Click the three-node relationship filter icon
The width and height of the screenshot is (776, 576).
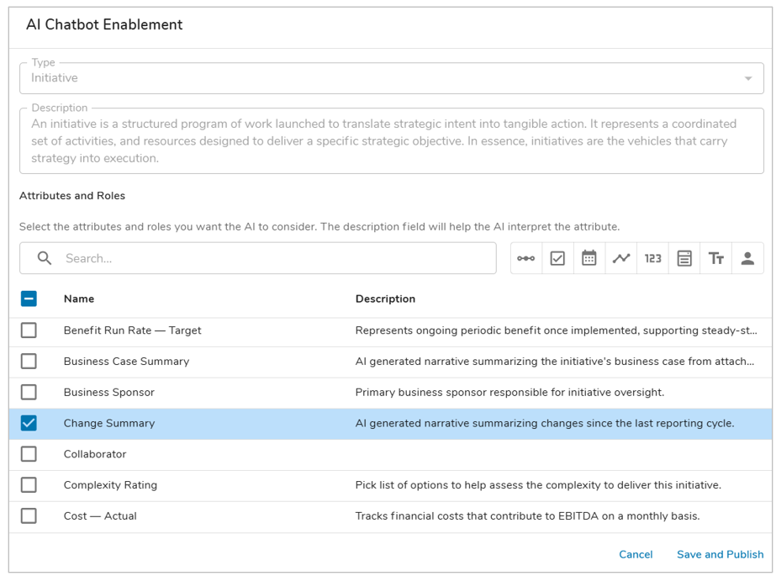click(526, 259)
